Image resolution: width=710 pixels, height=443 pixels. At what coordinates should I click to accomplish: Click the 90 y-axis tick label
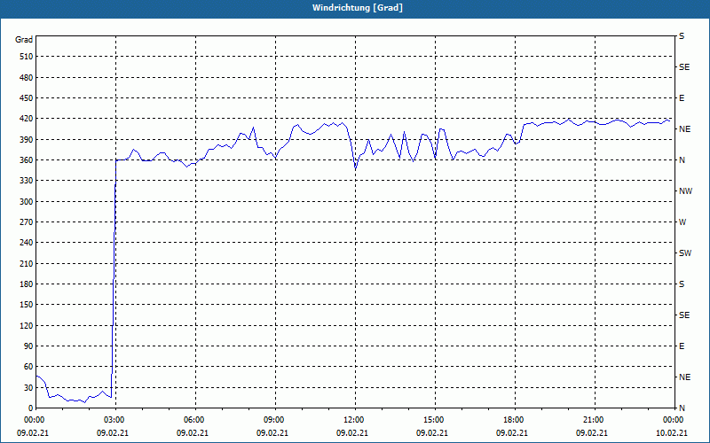28,346
